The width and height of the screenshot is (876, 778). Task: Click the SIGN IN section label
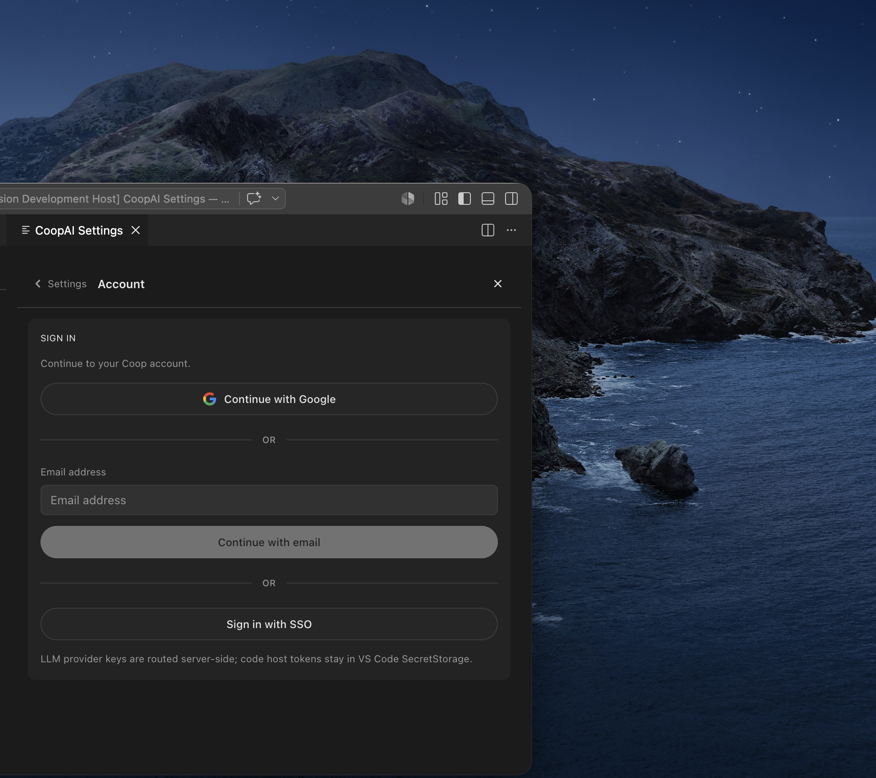pyautogui.click(x=58, y=338)
